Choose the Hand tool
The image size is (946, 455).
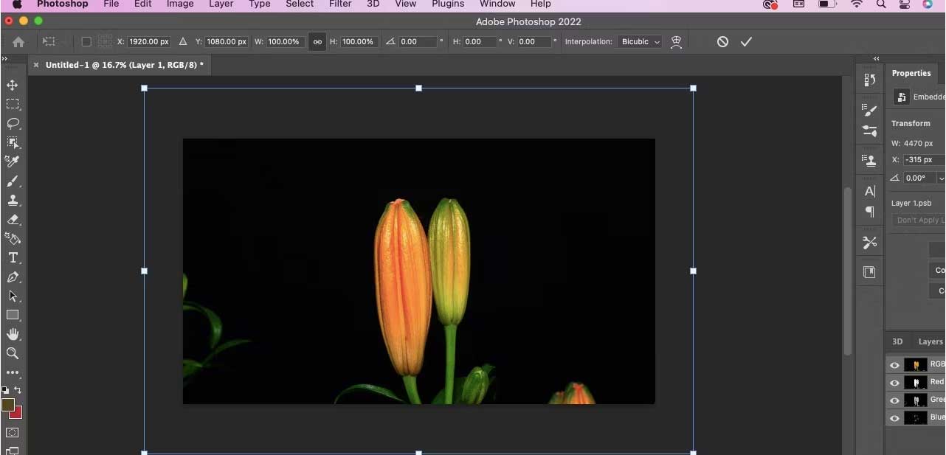coord(12,334)
